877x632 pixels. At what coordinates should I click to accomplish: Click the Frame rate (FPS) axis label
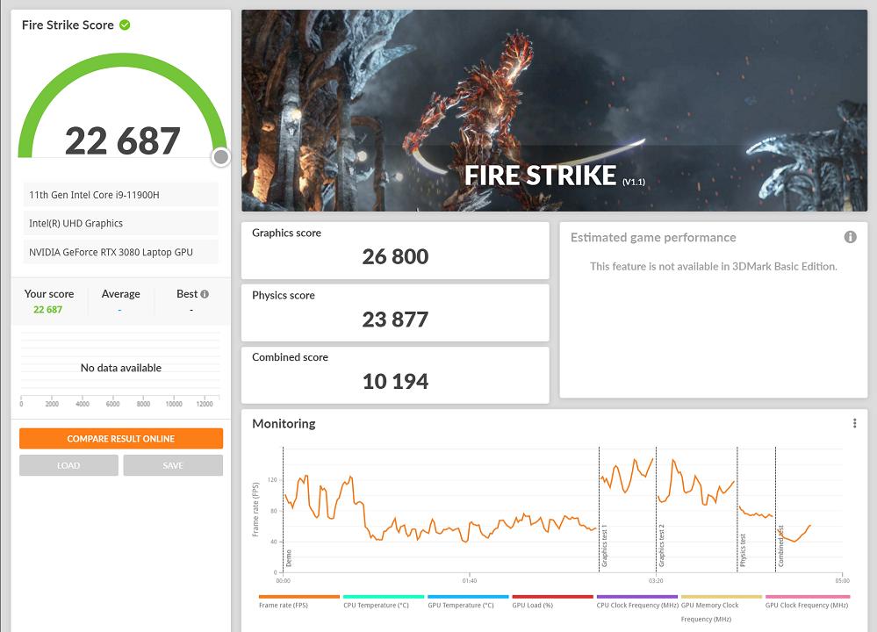255,509
